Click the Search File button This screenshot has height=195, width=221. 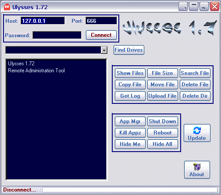[x=195, y=73]
